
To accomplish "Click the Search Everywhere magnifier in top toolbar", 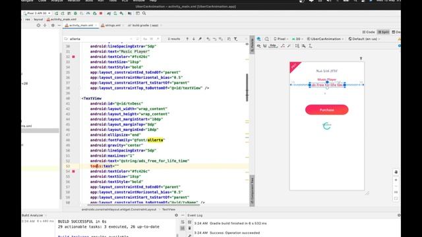I will 144,13.
